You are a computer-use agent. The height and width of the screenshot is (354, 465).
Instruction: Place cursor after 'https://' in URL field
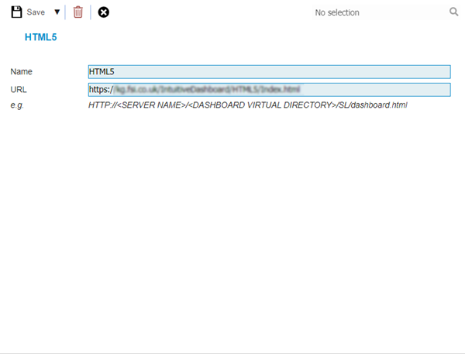pos(114,90)
